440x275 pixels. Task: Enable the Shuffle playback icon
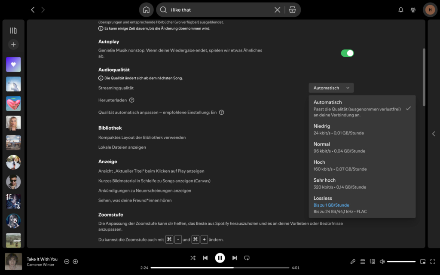(x=193, y=258)
